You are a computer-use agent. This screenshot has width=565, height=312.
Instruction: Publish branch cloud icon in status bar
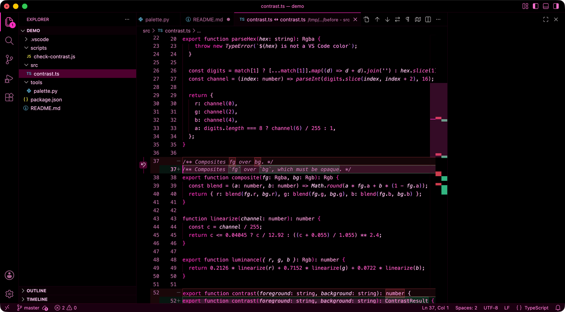(45, 308)
